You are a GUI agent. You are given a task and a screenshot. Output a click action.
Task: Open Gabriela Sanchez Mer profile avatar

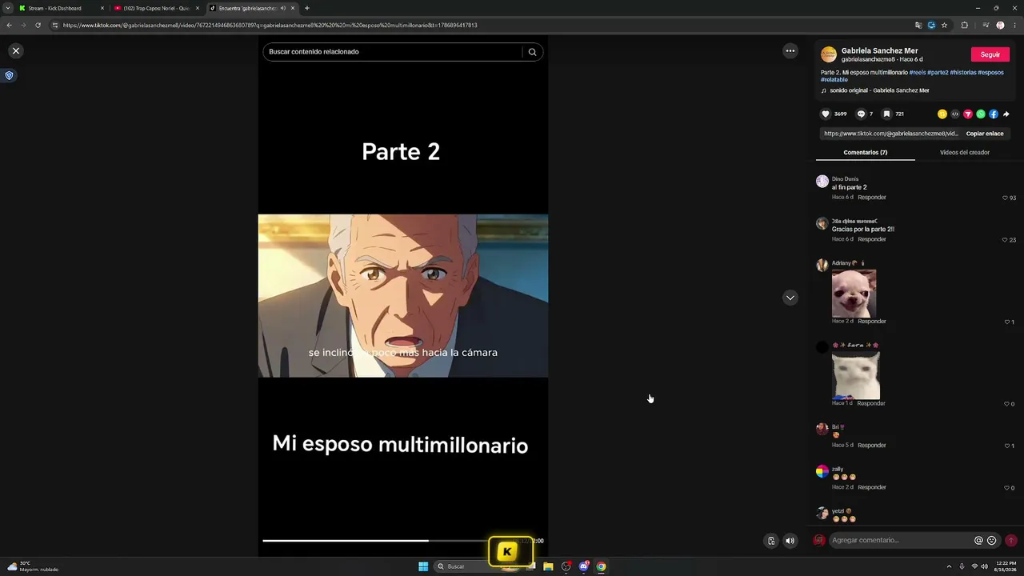[829, 54]
